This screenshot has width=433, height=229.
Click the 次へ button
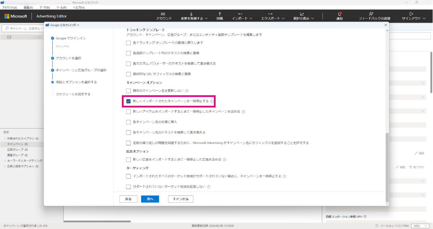(x=150, y=199)
